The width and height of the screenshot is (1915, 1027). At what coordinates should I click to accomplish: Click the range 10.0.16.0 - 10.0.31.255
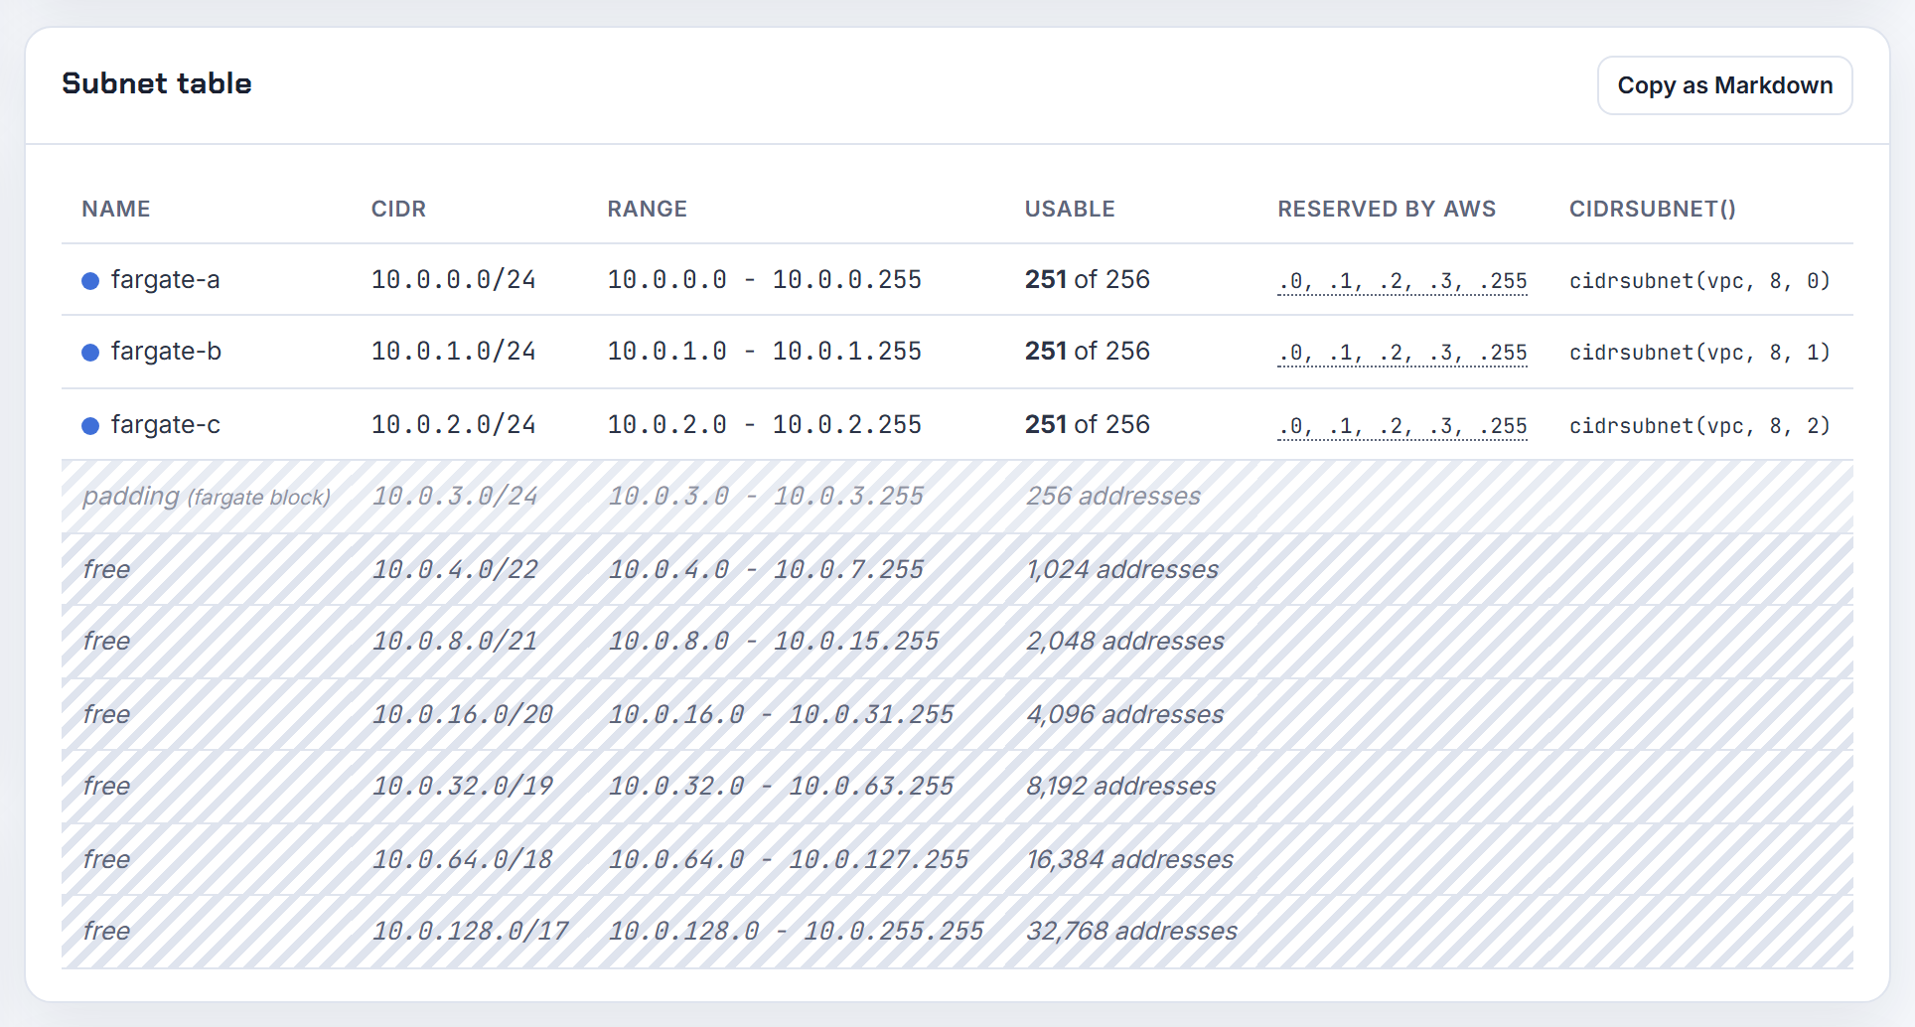pos(782,715)
